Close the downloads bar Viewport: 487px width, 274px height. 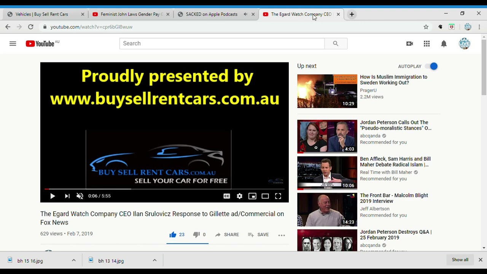[481, 260]
